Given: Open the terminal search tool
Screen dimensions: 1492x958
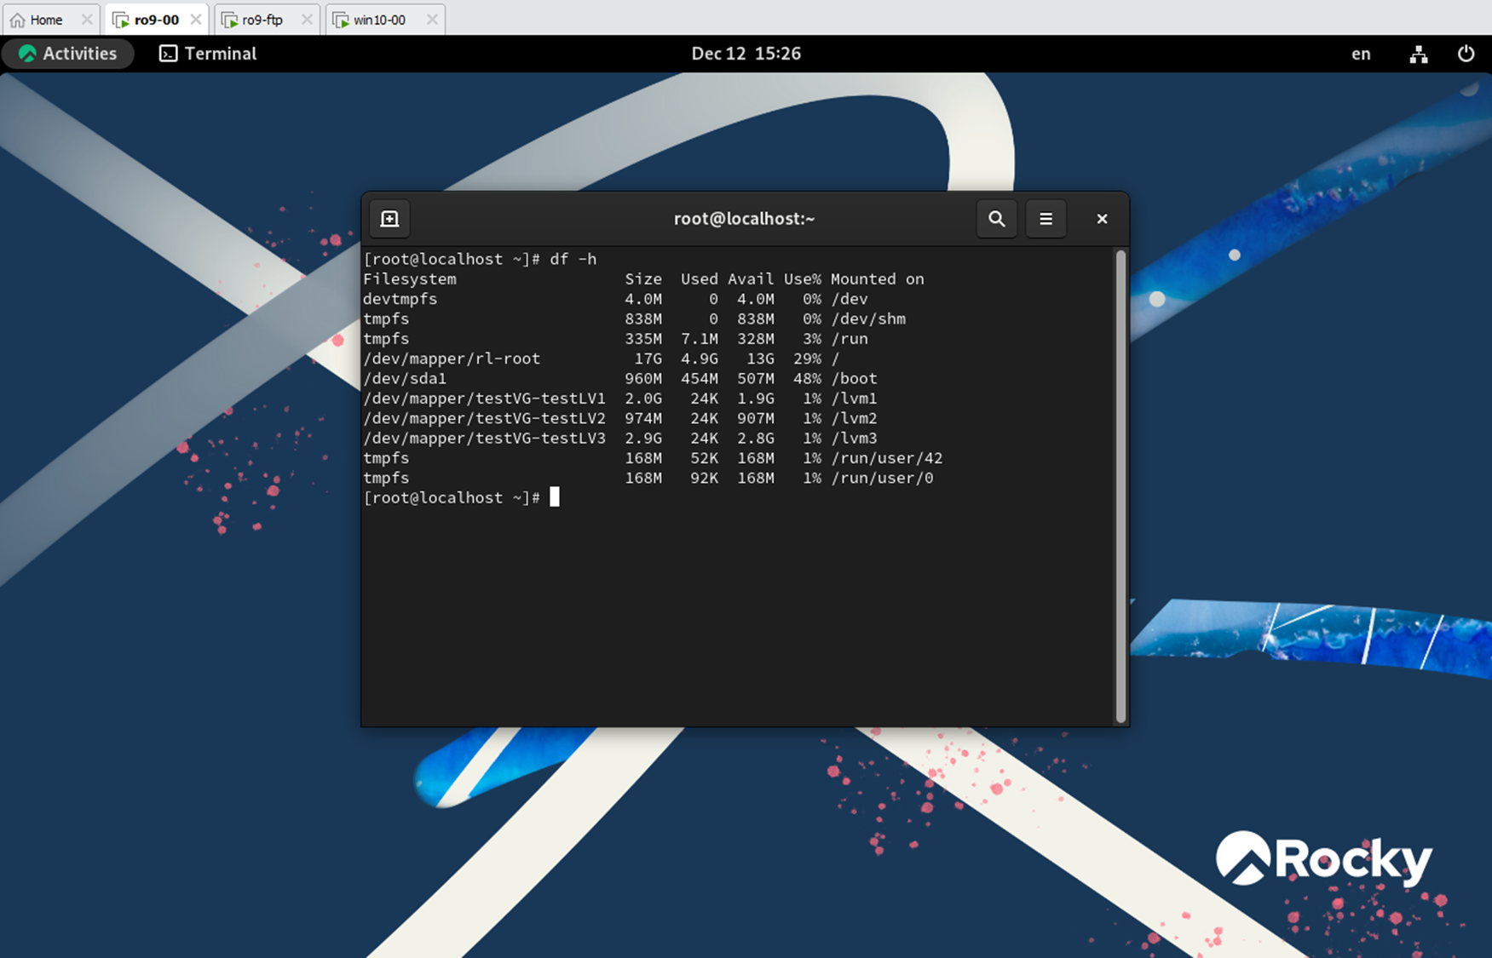Looking at the screenshot, I should pyautogui.click(x=996, y=219).
